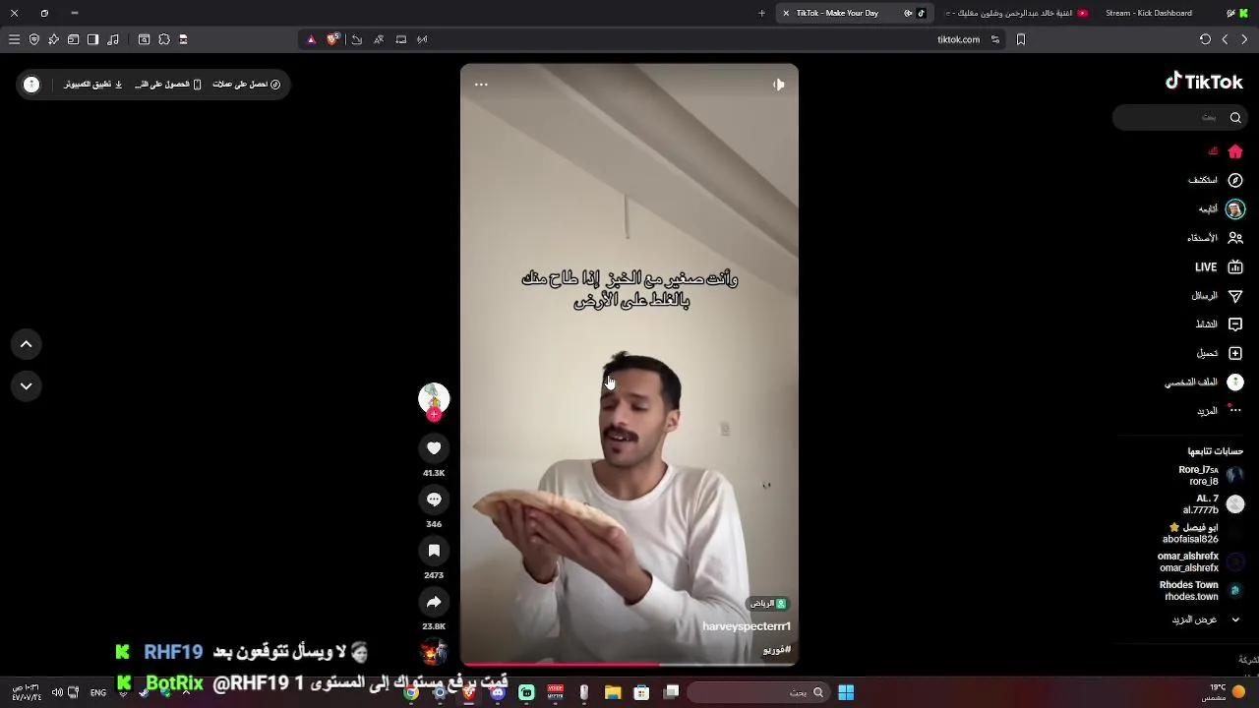Image resolution: width=1259 pixels, height=708 pixels.
Task: Open the site settings icon in address bar
Action: (995, 39)
